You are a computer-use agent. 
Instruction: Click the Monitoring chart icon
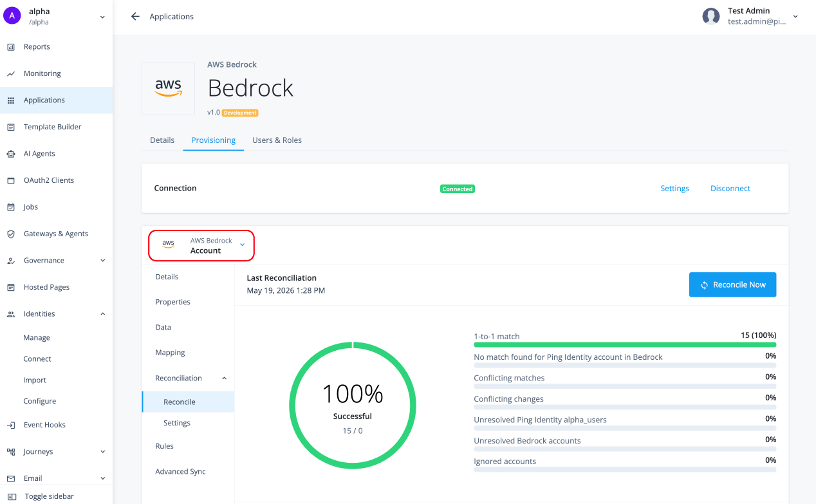pos(11,74)
